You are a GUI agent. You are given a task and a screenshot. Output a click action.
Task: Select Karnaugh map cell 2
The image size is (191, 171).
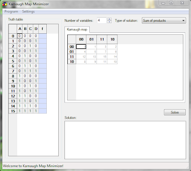pyautogui.click(x=112, y=47)
